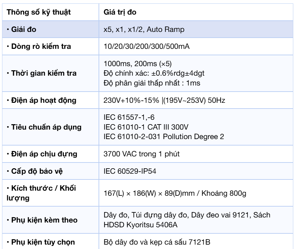
Task: Click the 'Độ phân giải thấp nhất : 1ms' line
Action: pos(152,83)
